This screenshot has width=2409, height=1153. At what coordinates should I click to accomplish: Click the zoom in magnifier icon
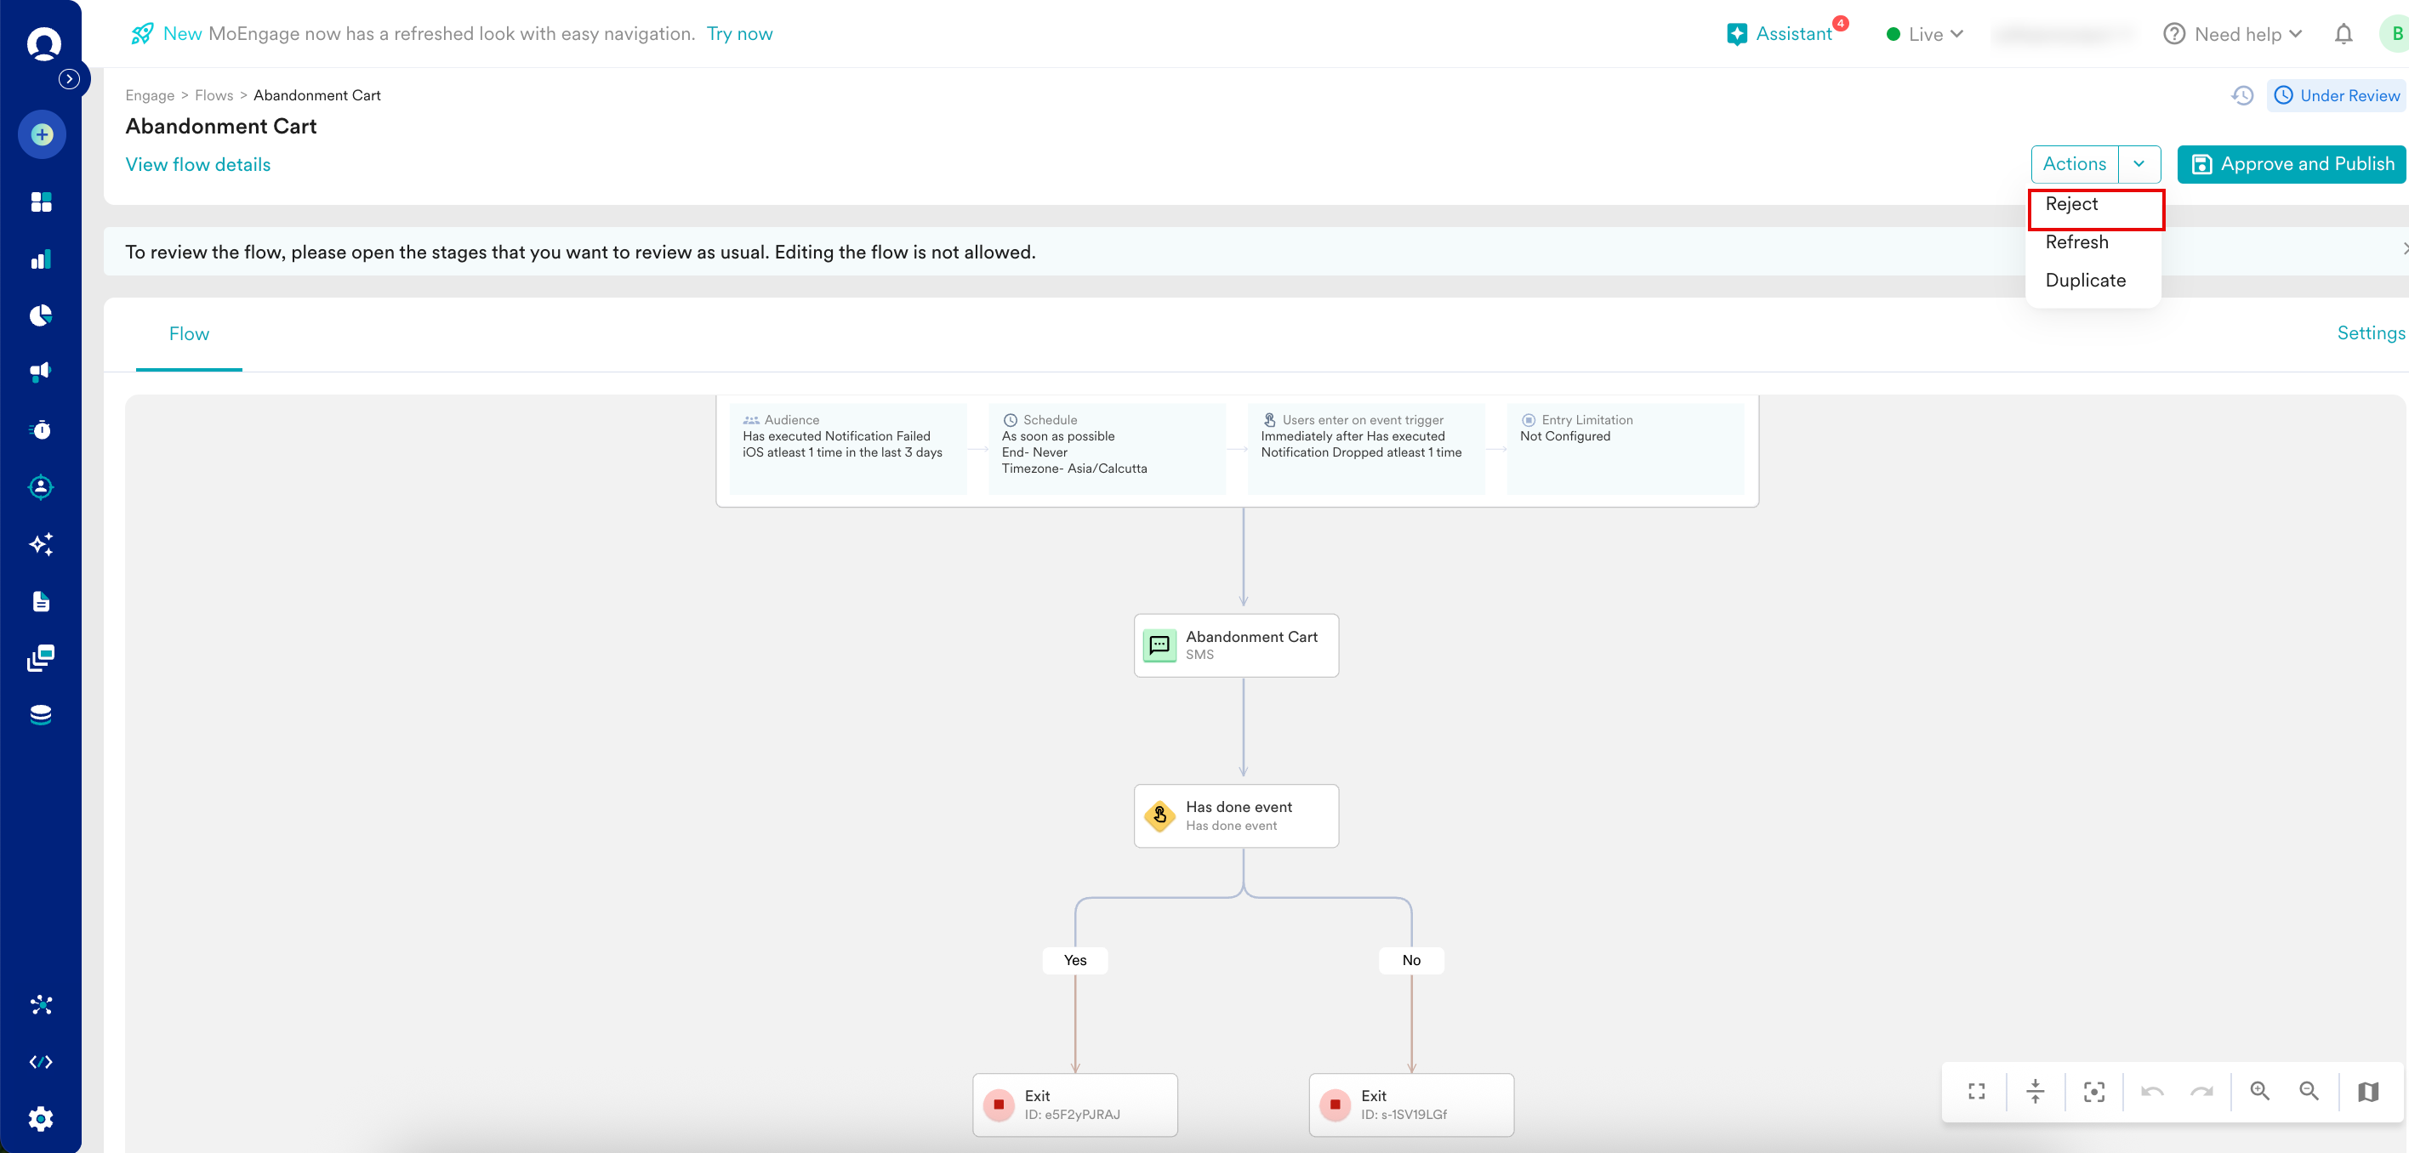pyautogui.click(x=2259, y=1091)
